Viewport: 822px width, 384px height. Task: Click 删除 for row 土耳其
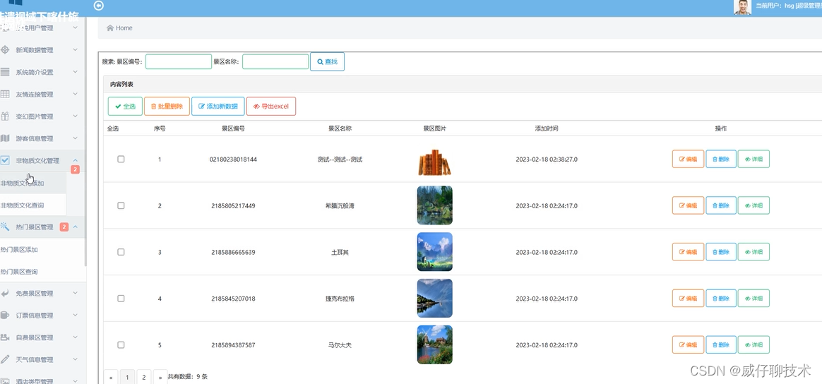click(x=721, y=252)
